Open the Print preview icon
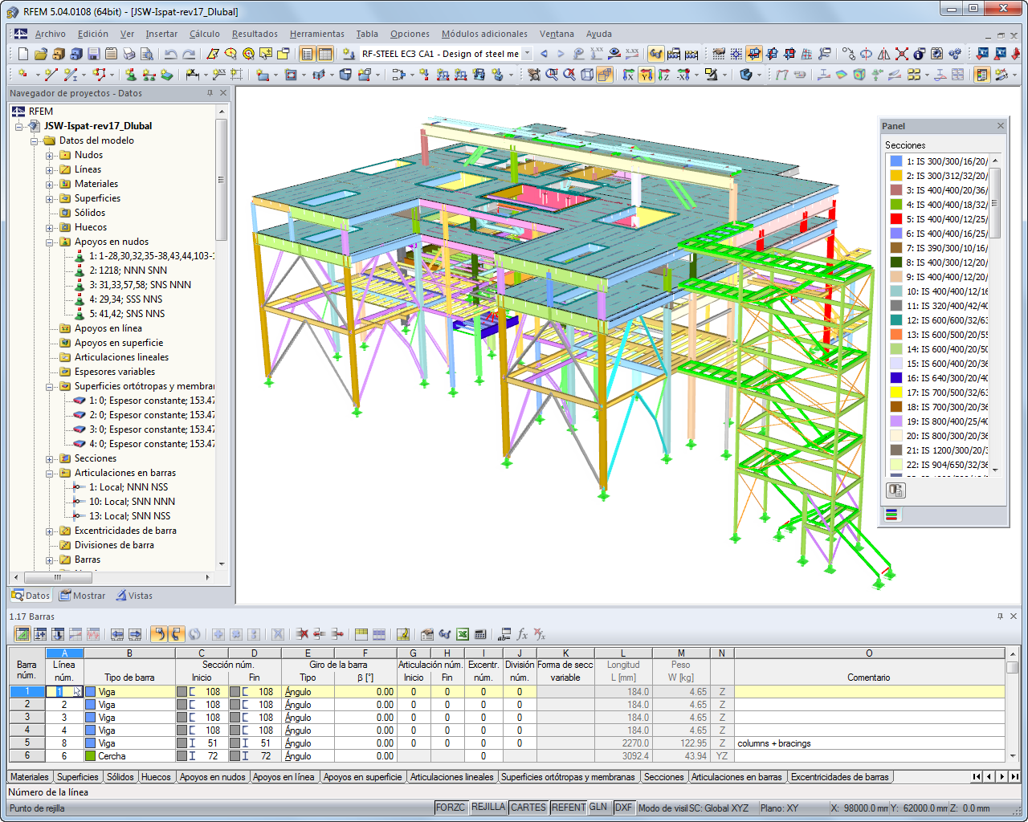 pyautogui.click(x=147, y=54)
